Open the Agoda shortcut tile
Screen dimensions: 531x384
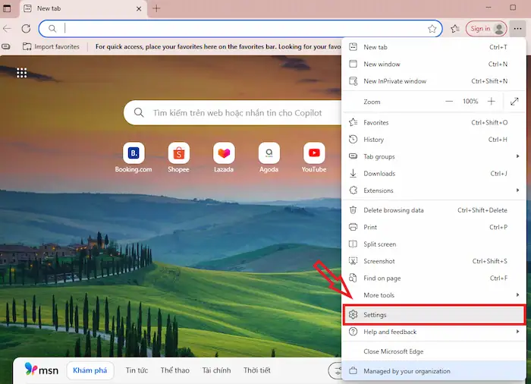(x=269, y=158)
